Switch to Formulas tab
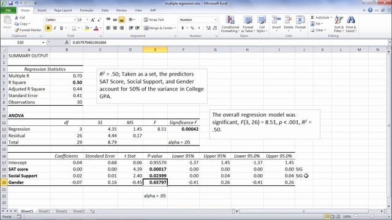Screen dimensions: 392x220 tap(86, 10)
